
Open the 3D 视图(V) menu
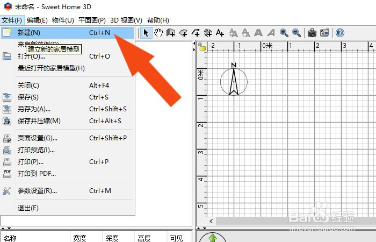coord(126,20)
